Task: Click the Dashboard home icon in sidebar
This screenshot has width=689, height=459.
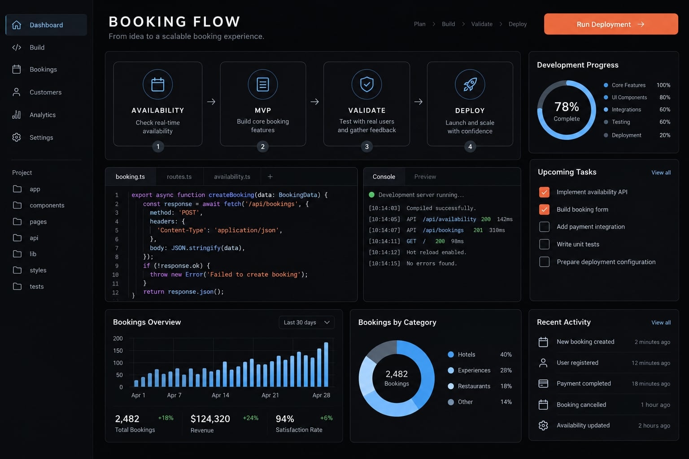Action: click(17, 25)
